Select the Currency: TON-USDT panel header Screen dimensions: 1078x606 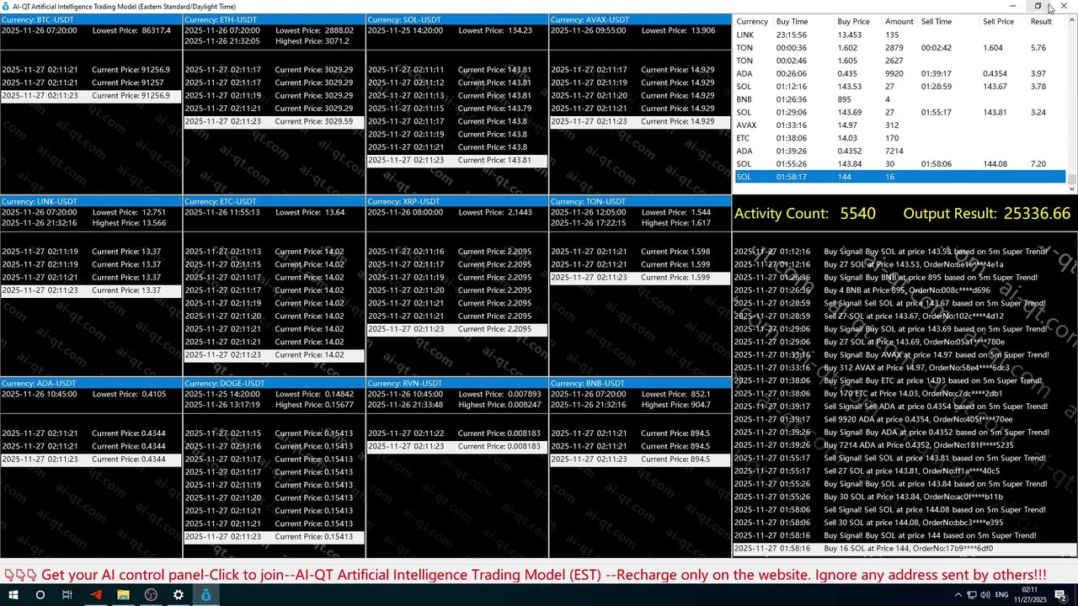(640, 201)
